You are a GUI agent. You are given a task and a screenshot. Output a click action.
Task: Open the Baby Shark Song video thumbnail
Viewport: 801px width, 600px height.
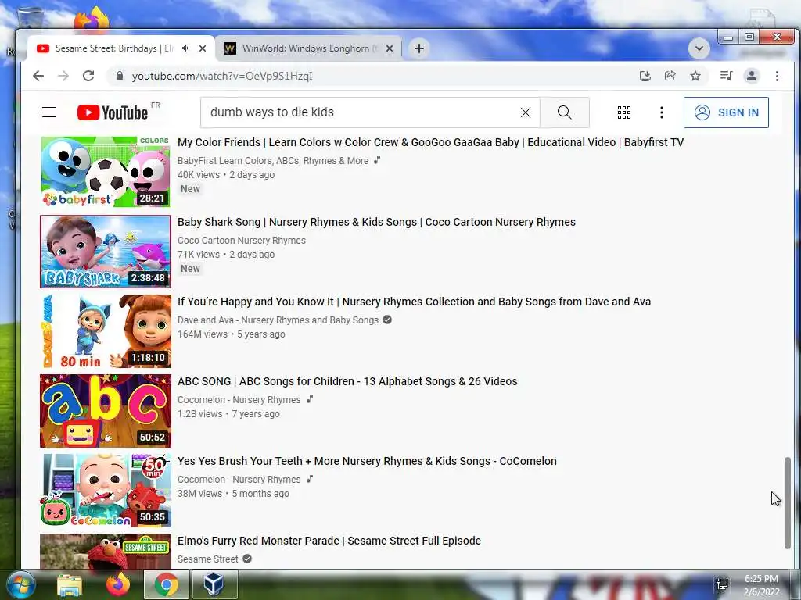[106, 252]
